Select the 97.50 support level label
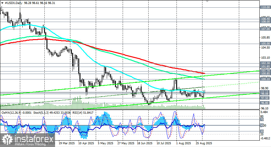 pos(265,98)
